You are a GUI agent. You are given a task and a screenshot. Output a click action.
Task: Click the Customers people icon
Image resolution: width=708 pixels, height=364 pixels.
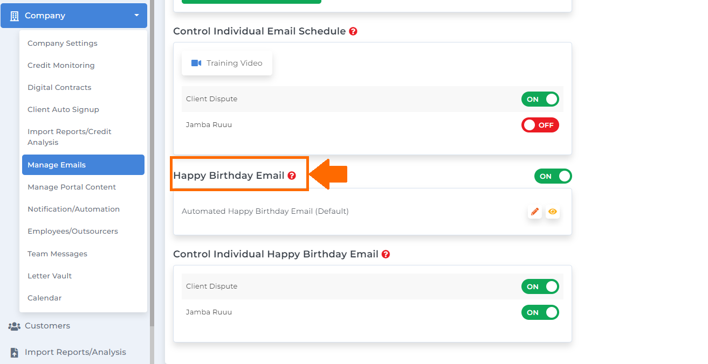[15, 326]
